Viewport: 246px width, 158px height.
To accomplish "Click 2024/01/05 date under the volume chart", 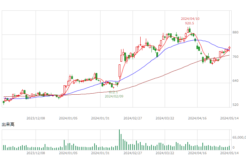I will tap(68, 153).
